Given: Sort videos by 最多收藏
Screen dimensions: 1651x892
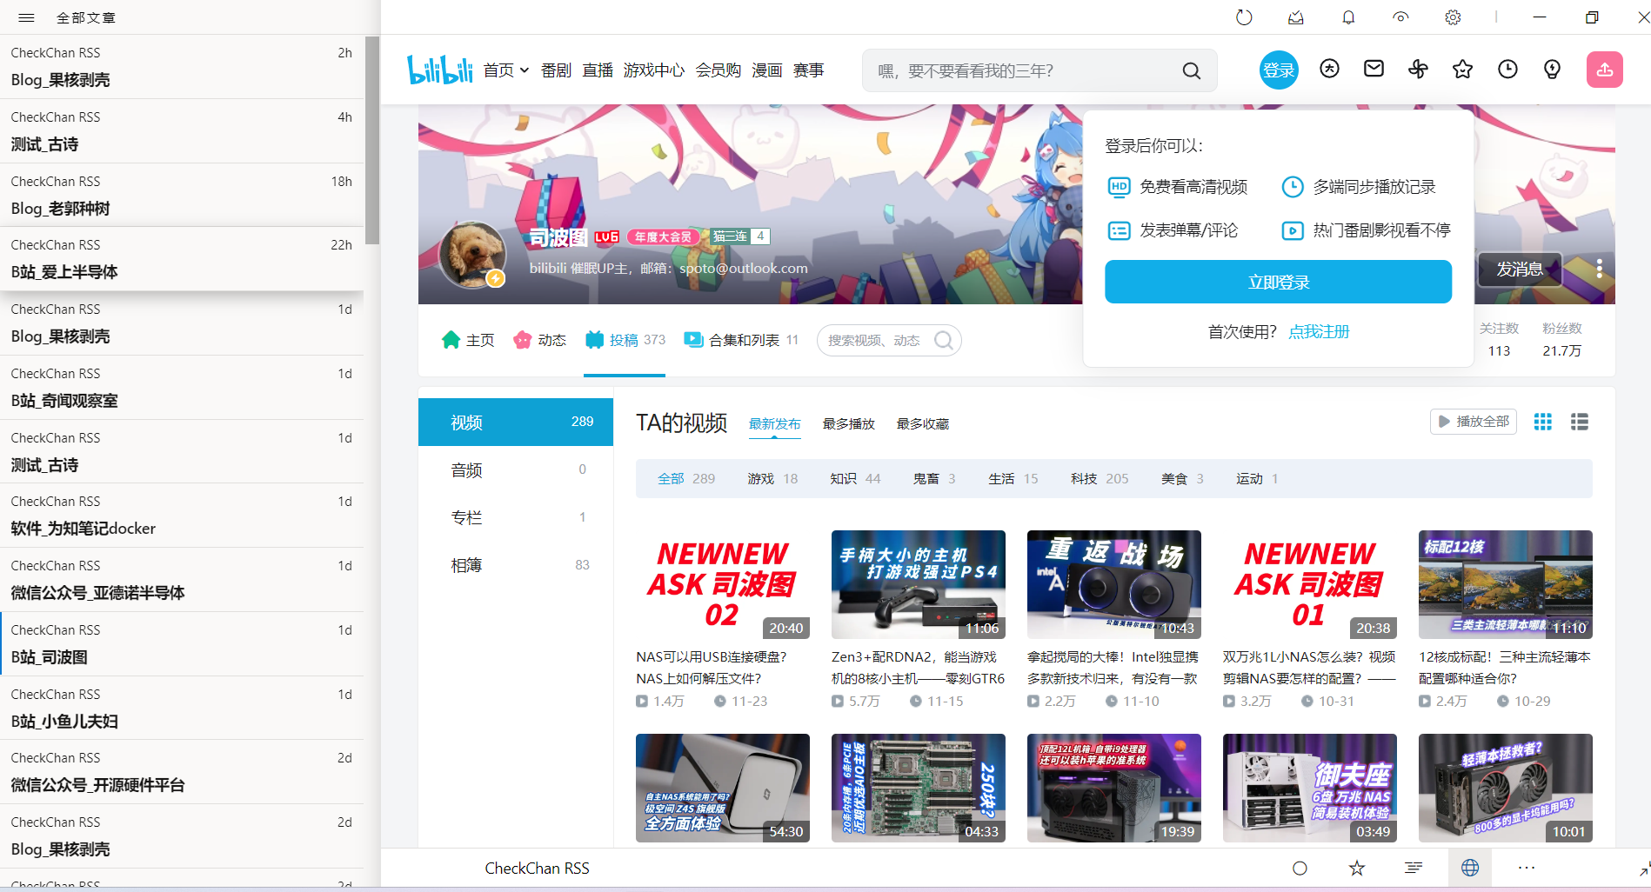Looking at the screenshot, I should [923, 423].
